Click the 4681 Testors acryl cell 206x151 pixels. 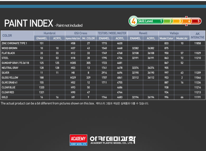pyautogui.click(x=120, y=63)
